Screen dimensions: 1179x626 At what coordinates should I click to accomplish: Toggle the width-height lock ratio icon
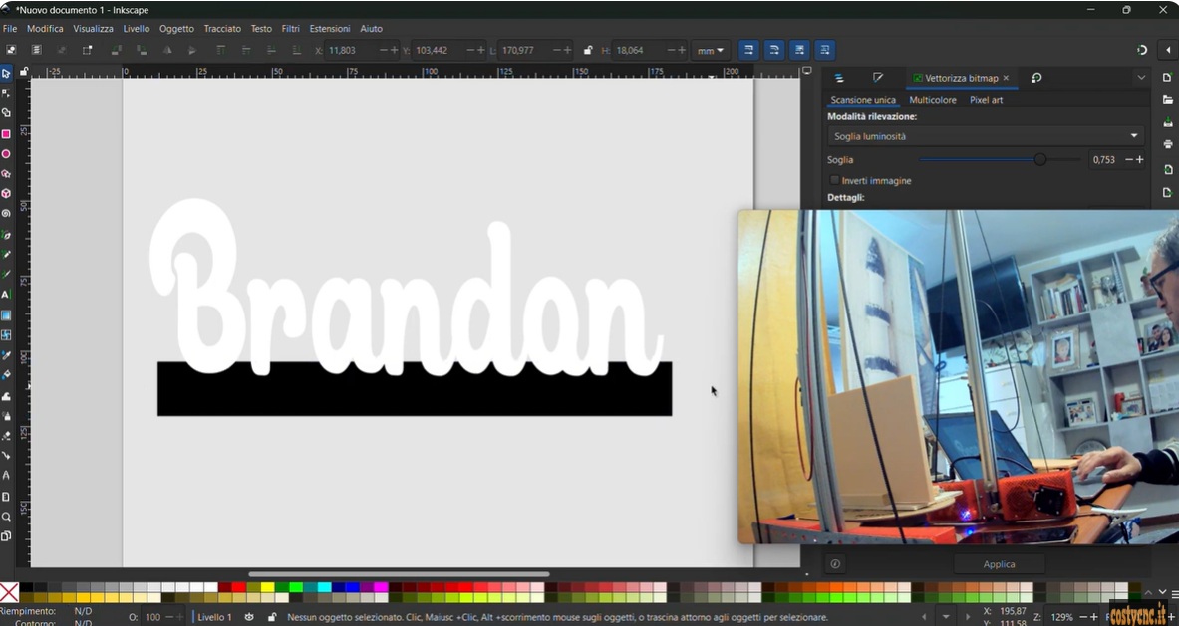pos(588,51)
